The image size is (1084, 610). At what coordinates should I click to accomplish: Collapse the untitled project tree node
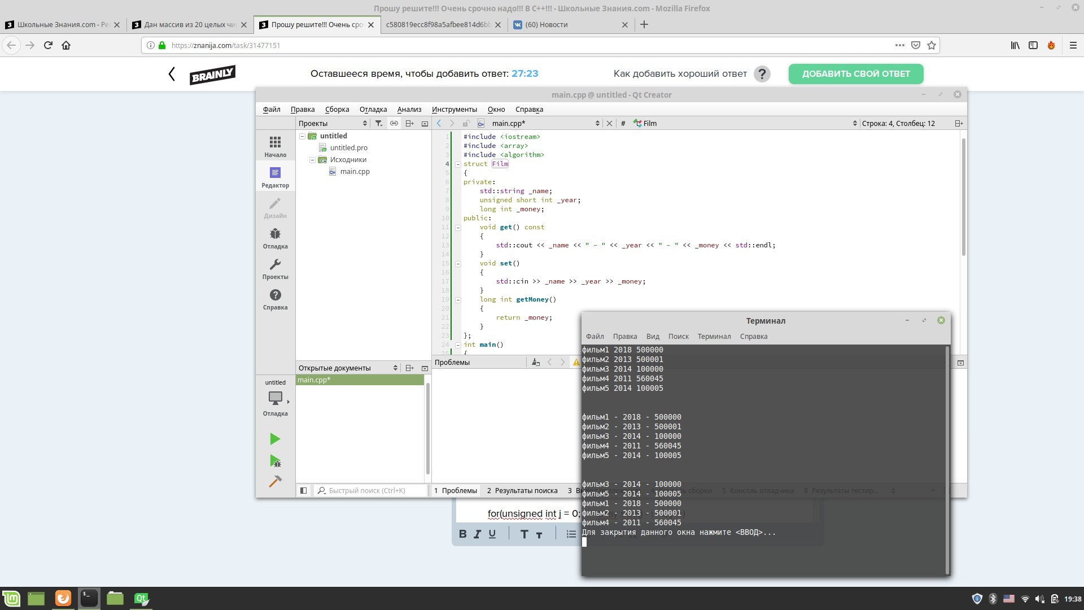(x=303, y=136)
